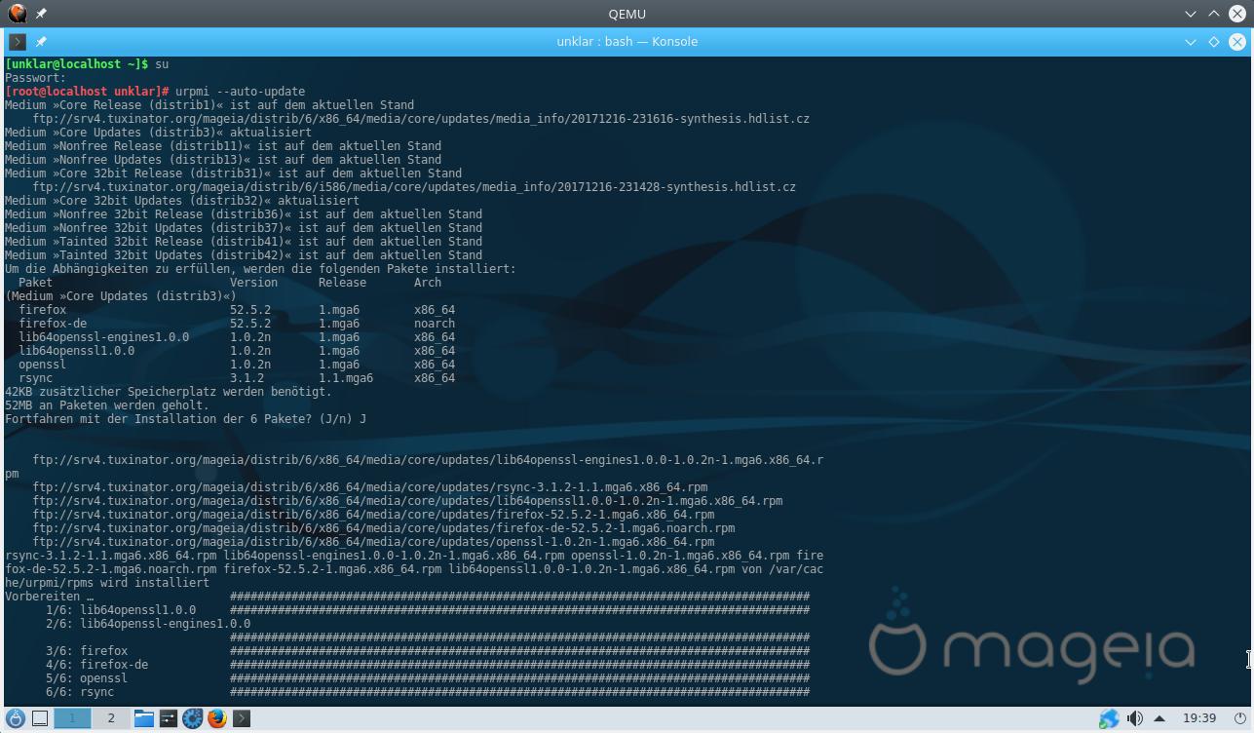The image size is (1254, 733).
Task: Switch to virtual desktop 2
Action: pos(111,718)
